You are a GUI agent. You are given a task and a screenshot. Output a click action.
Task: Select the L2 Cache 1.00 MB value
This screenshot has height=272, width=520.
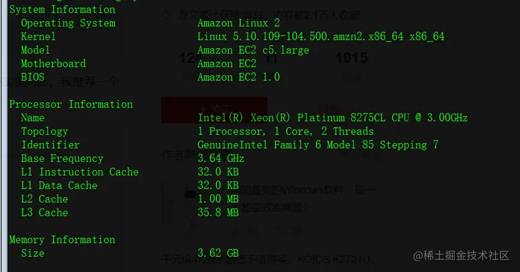coord(218,199)
